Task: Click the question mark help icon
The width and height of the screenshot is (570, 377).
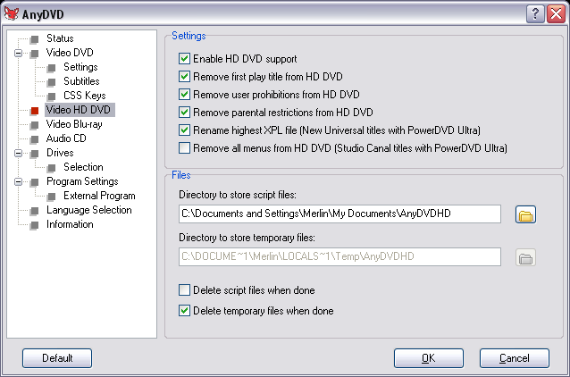Action: pos(535,14)
